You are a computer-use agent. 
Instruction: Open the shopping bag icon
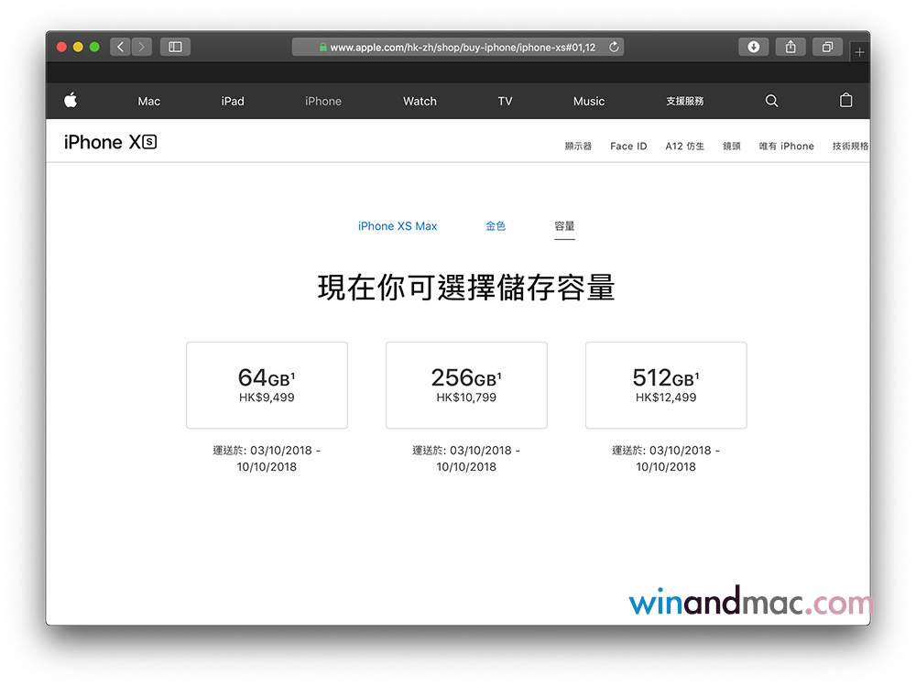pos(845,101)
